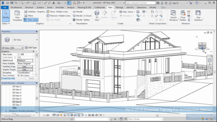
Task: Switch to the Manage tab
Action: point(119,7)
